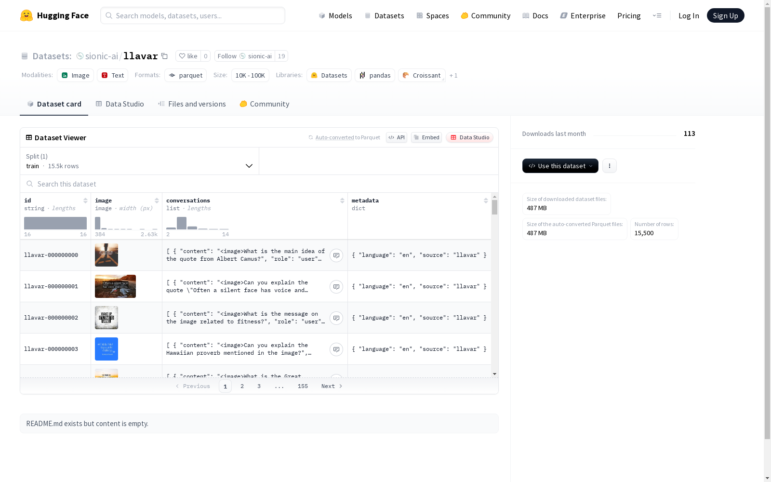View the Pricing page

[x=629, y=15]
